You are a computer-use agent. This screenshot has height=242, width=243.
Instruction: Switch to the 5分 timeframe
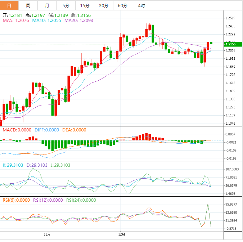click(66, 5)
